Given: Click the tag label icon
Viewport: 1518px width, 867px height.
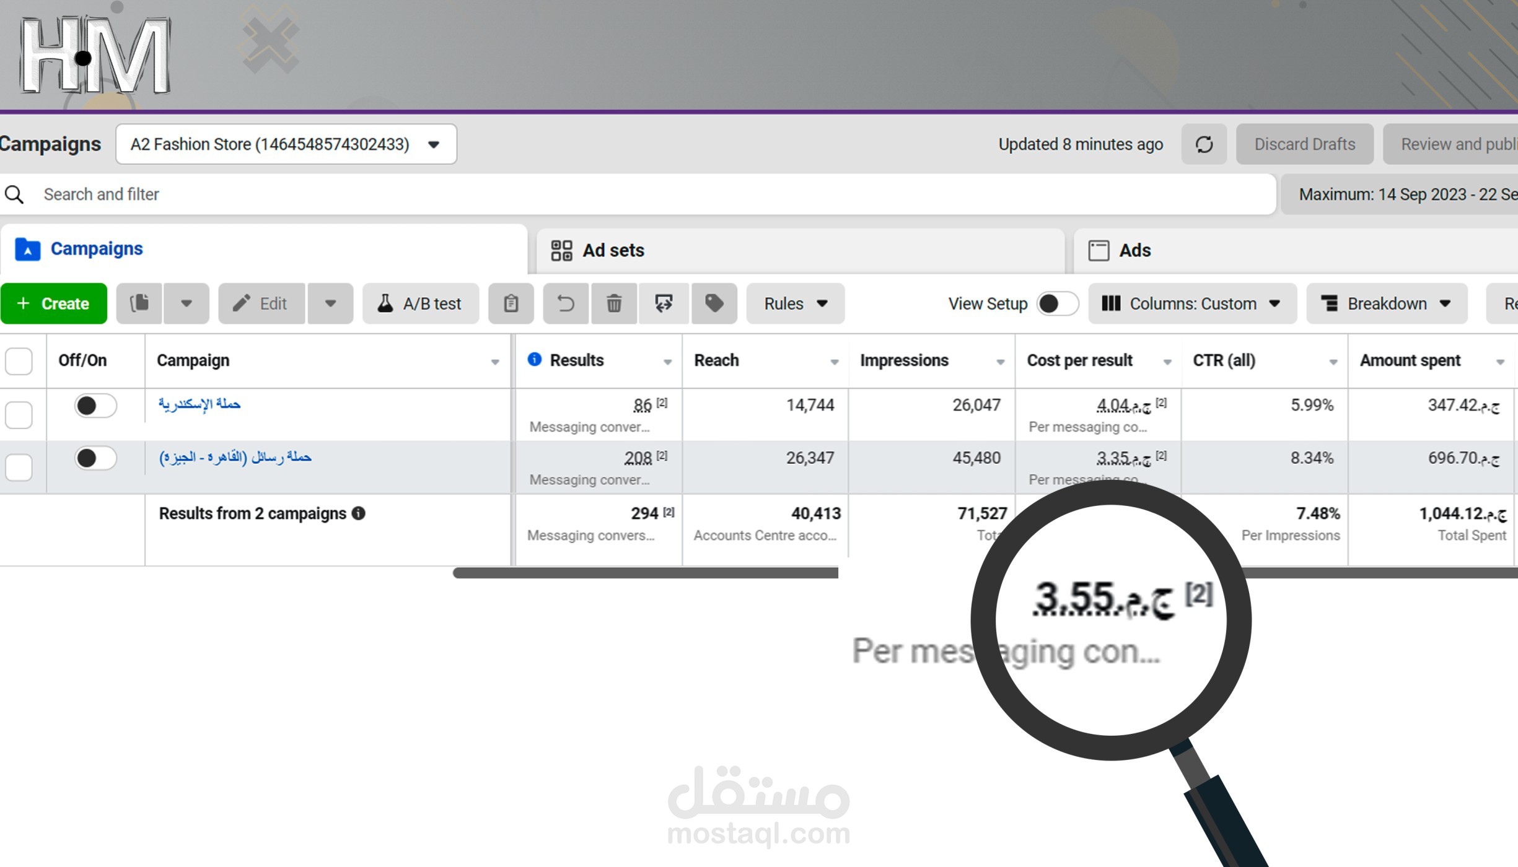Looking at the screenshot, I should point(714,303).
